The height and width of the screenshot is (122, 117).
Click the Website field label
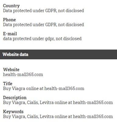coord(11,70)
